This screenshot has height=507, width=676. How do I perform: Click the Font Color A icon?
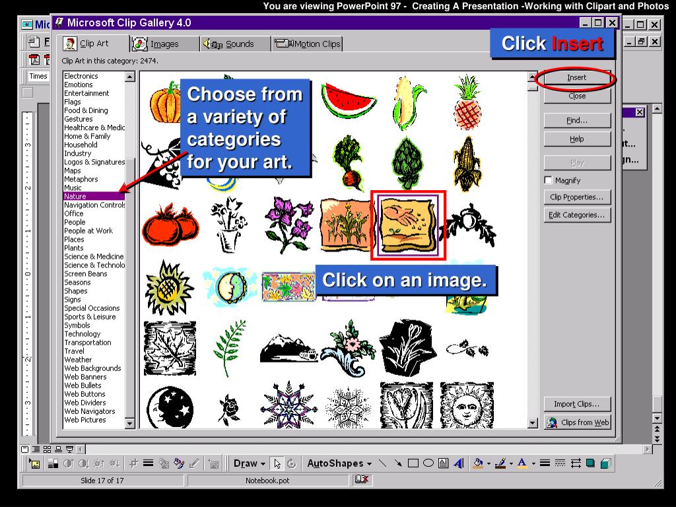click(522, 463)
